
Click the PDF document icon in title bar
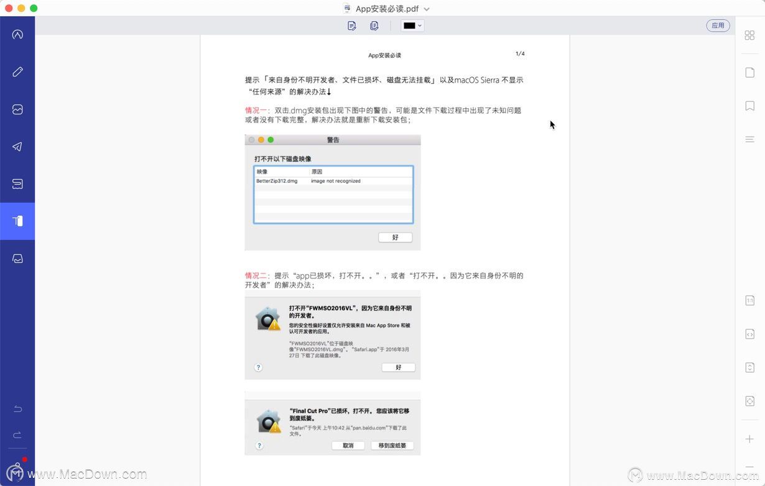click(x=347, y=8)
